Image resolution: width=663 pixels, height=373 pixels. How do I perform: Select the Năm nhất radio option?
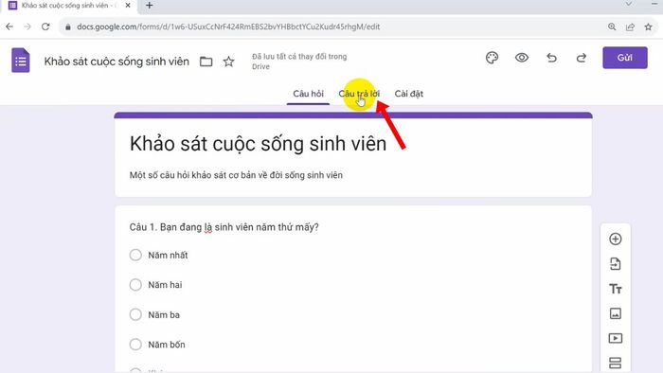(135, 256)
